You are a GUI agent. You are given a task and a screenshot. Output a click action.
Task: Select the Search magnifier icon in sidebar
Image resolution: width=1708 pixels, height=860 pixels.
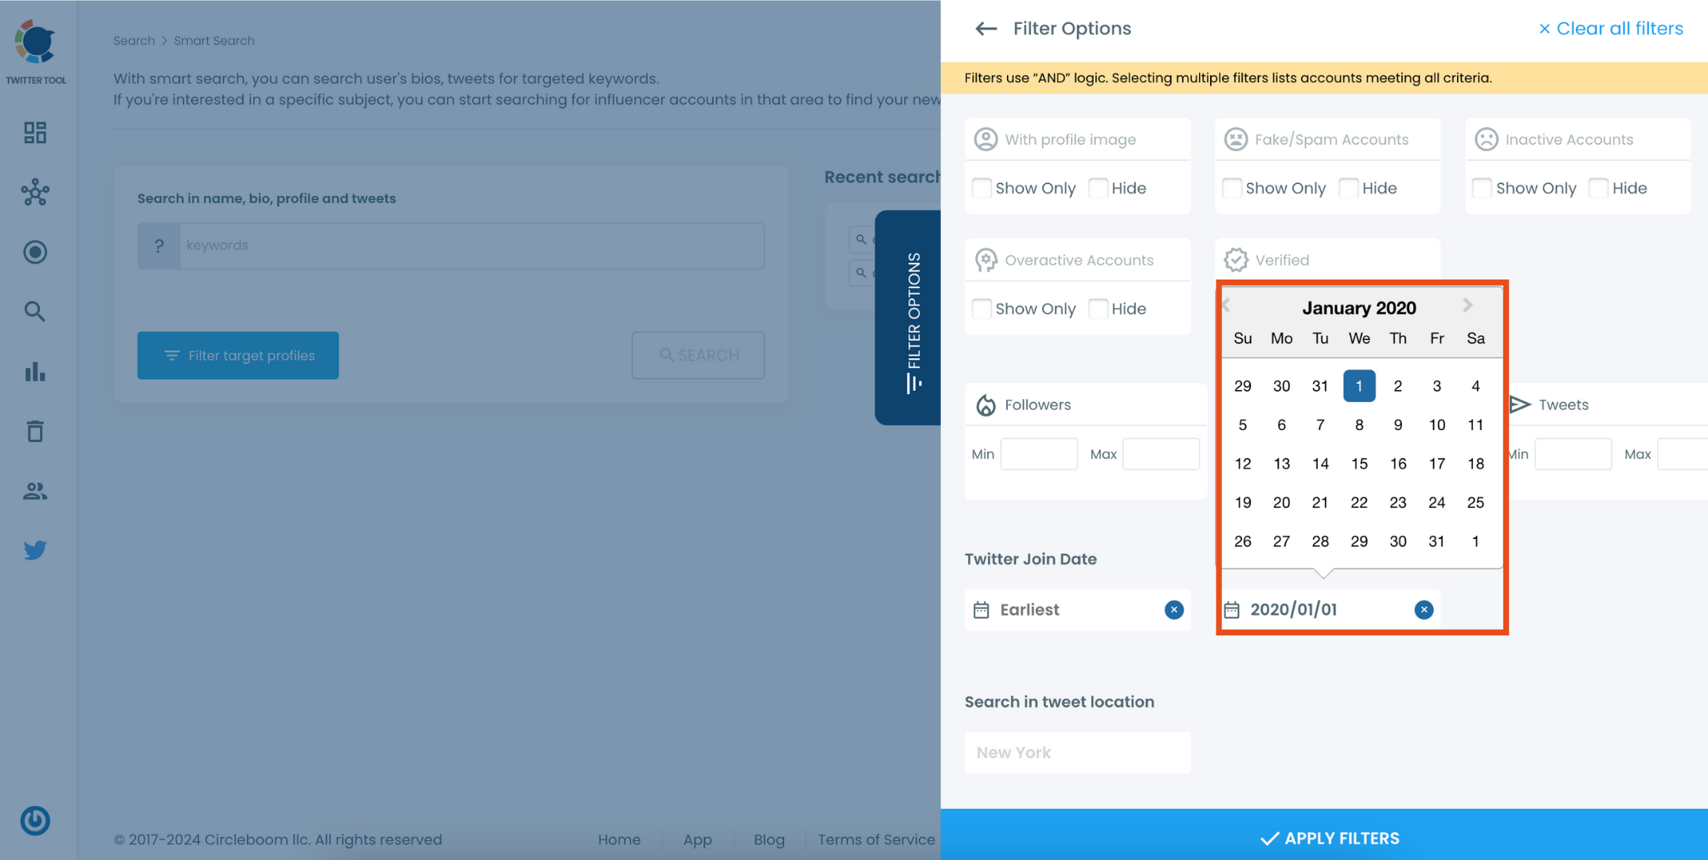pyautogui.click(x=34, y=311)
